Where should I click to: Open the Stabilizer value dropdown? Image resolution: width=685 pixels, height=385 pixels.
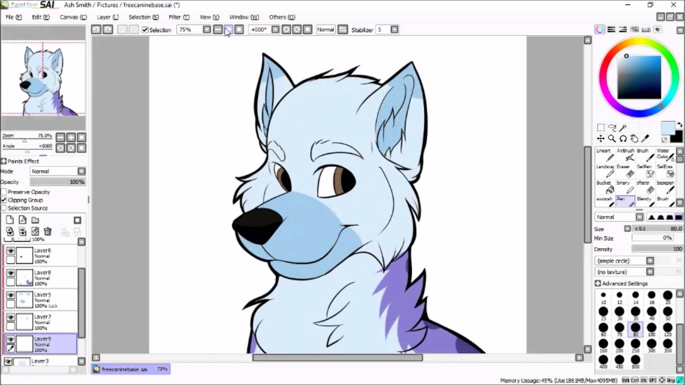[394, 29]
